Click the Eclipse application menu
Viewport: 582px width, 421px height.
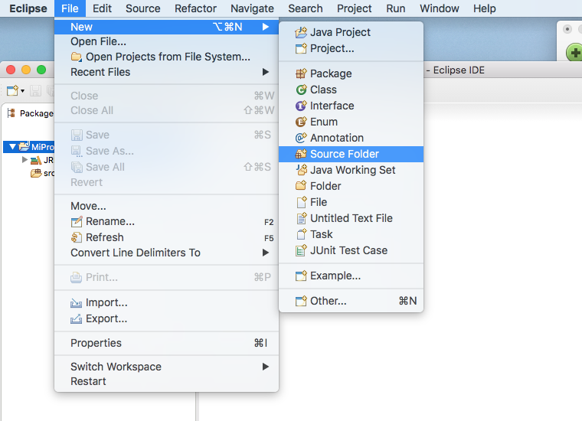tap(28, 8)
